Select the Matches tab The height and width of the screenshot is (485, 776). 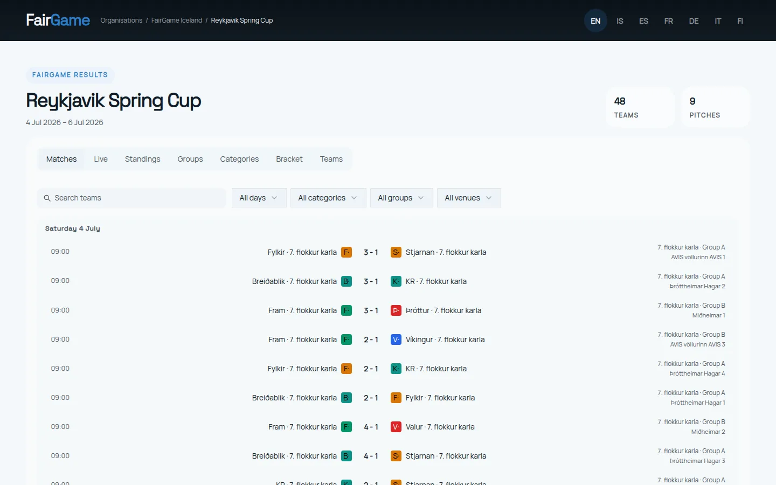[x=61, y=159]
